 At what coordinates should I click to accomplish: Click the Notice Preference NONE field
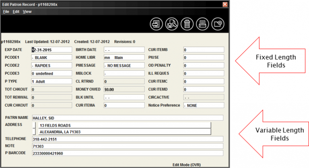click(x=203, y=105)
